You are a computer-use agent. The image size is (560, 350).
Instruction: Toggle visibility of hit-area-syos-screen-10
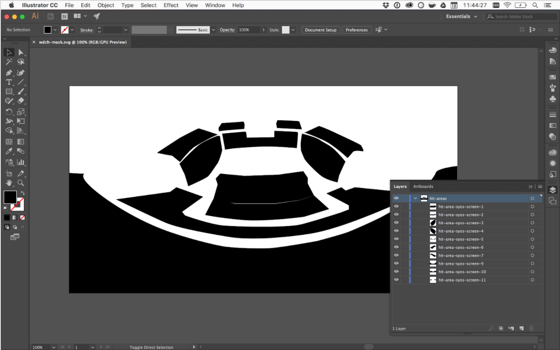pos(396,272)
